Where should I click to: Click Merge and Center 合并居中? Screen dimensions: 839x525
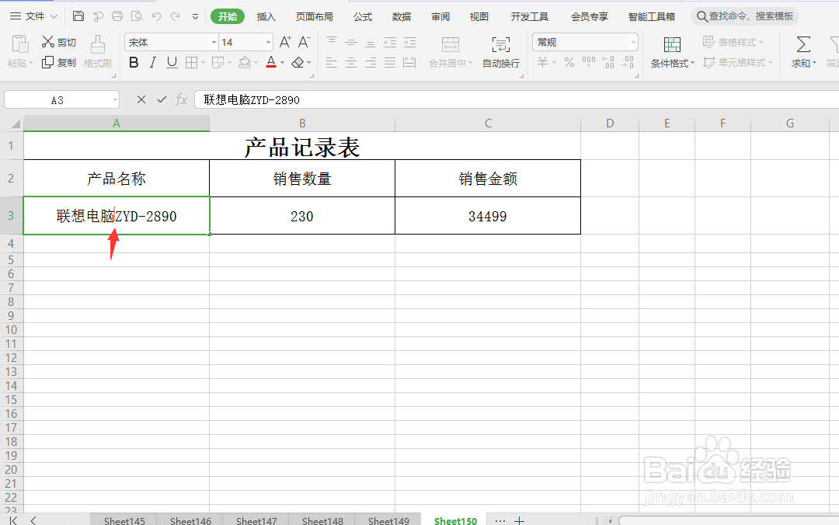[451, 52]
